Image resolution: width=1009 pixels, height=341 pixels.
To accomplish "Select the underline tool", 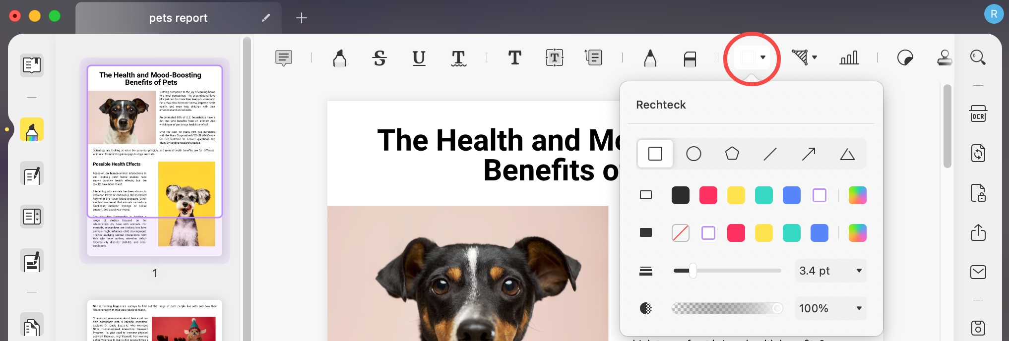I will click(419, 58).
